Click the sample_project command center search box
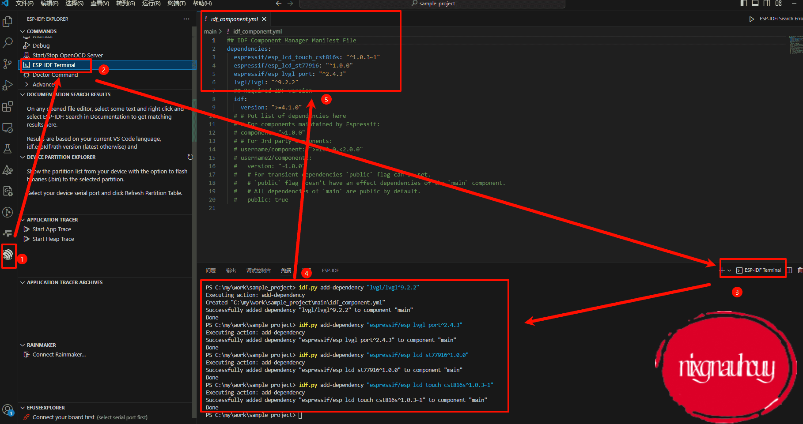The height and width of the screenshot is (424, 803). coord(432,4)
